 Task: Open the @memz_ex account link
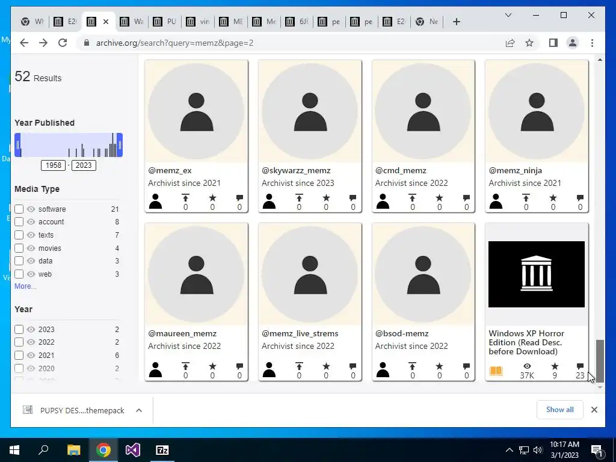click(x=170, y=170)
